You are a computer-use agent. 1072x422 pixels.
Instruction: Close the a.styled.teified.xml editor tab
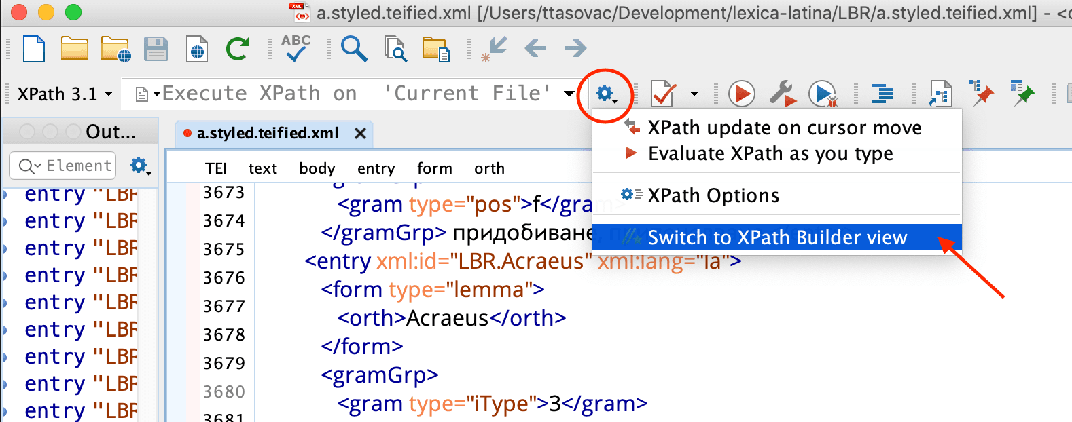[361, 134]
